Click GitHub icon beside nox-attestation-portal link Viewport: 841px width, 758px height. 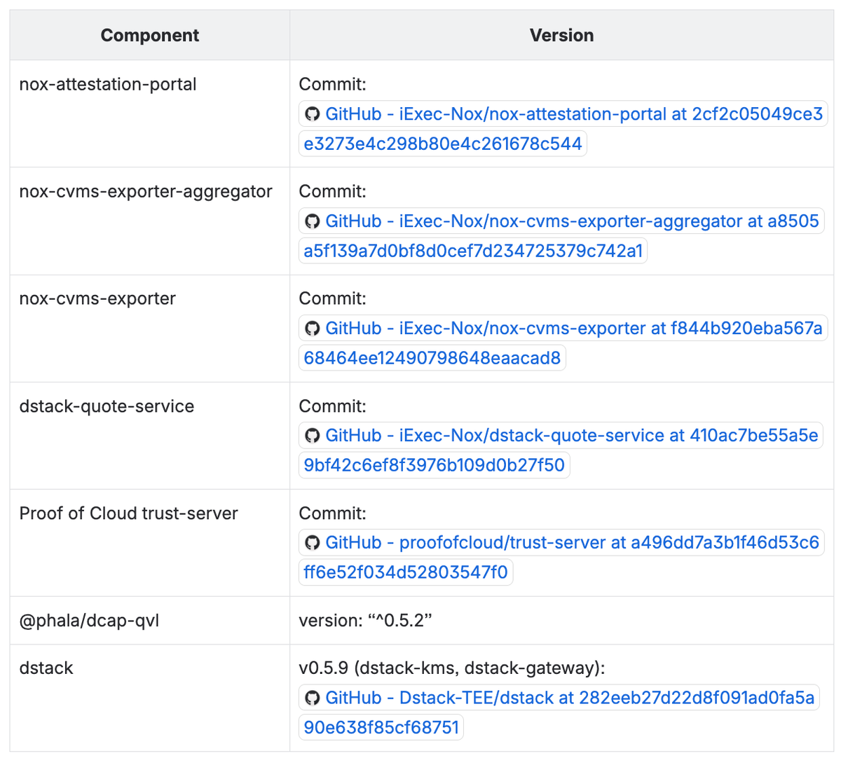pyautogui.click(x=313, y=114)
